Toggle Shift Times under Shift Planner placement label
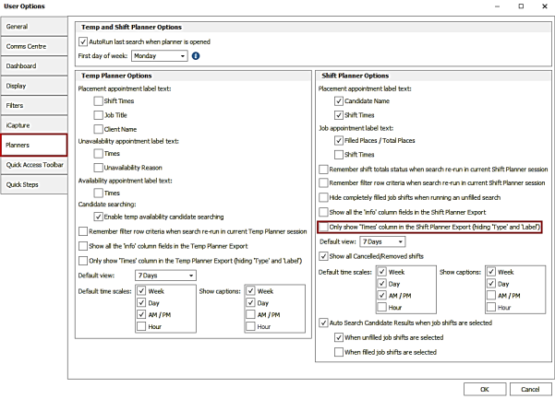555x399 pixels. coord(339,115)
